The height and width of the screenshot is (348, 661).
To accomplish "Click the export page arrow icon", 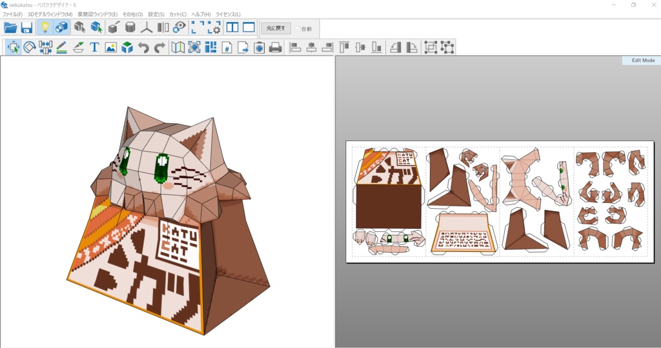I will pos(243,48).
